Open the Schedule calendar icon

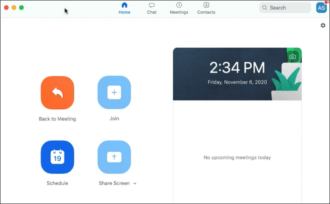(x=57, y=157)
